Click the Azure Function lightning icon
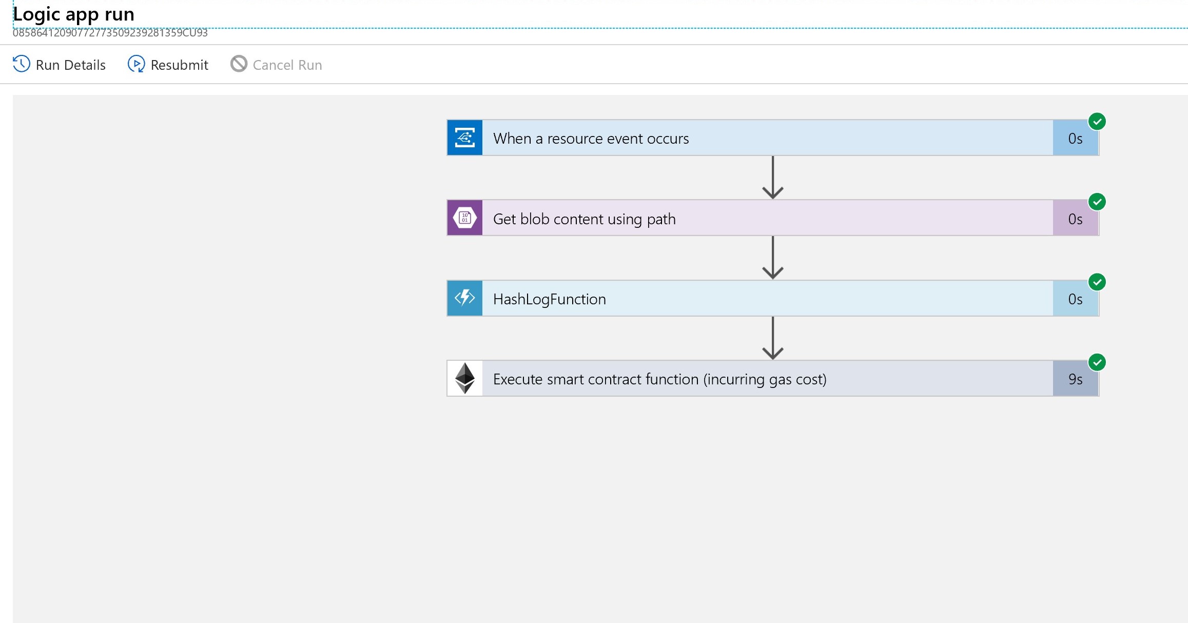 point(464,298)
